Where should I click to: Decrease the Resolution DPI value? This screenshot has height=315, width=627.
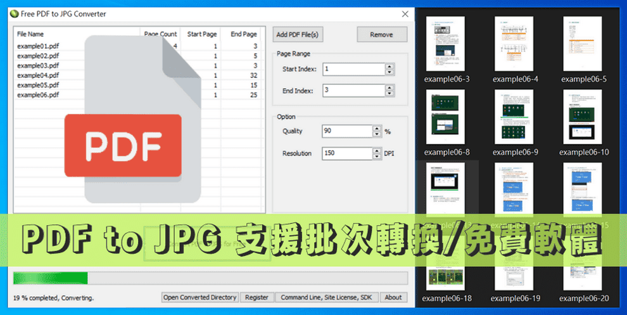click(x=376, y=156)
